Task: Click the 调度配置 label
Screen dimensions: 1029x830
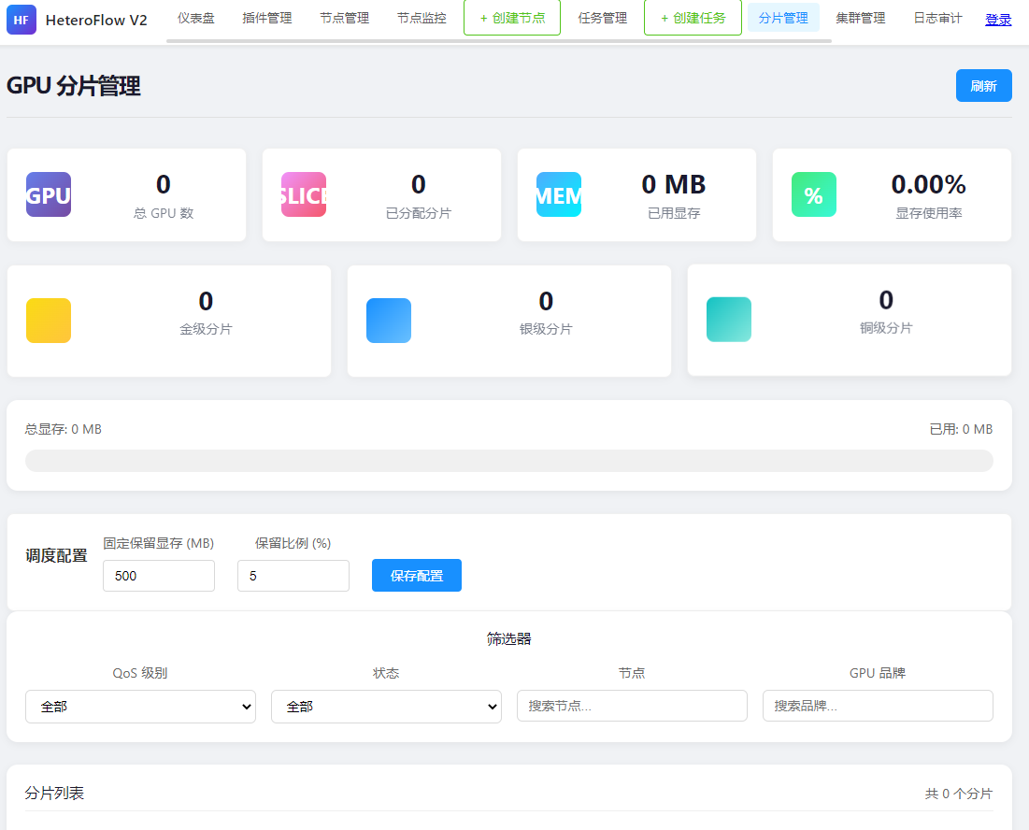Action: pyautogui.click(x=56, y=556)
